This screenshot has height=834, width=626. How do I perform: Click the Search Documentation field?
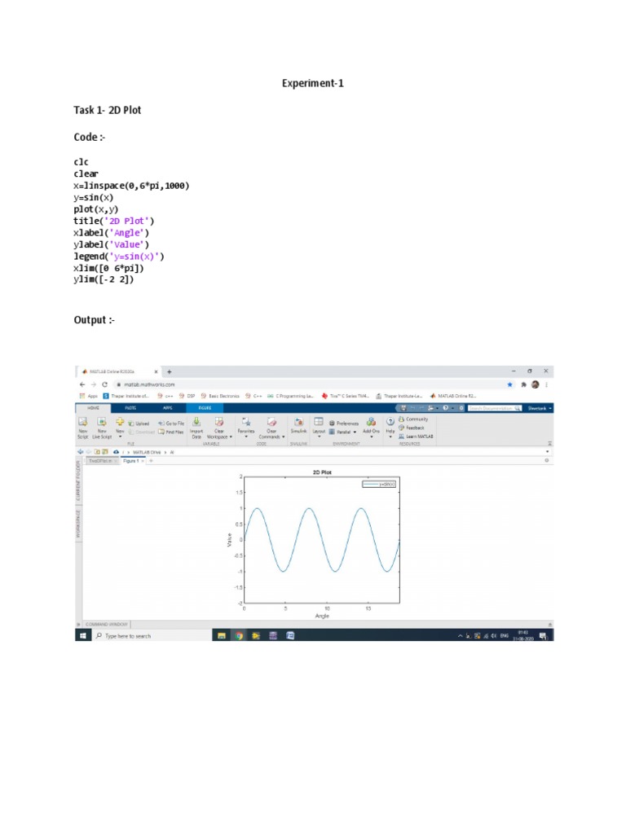pos(495,408)
